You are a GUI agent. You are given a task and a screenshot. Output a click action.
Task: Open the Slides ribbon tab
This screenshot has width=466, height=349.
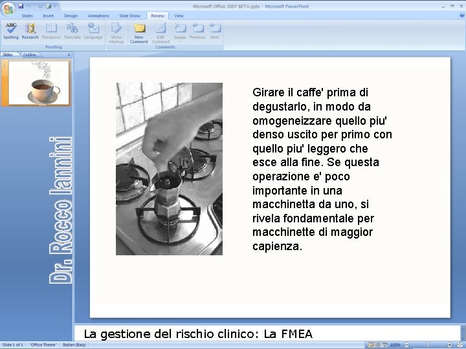pos(27,16)
